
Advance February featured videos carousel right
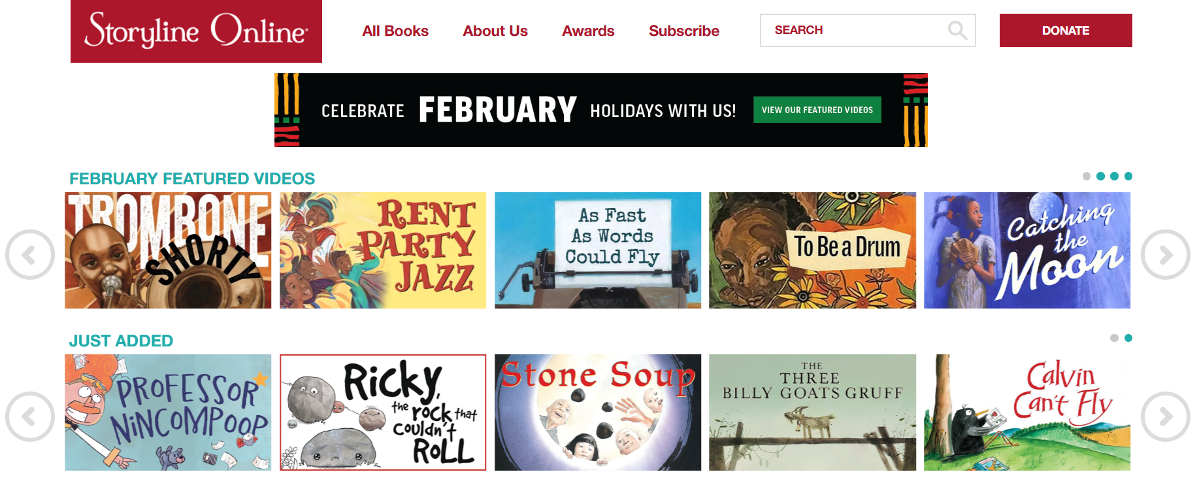coord(1165,254)
